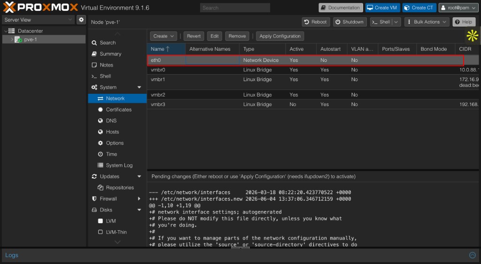Click the Updates refresh icon
This screenshot has width=481, height=264.
(x=94, y=176)
